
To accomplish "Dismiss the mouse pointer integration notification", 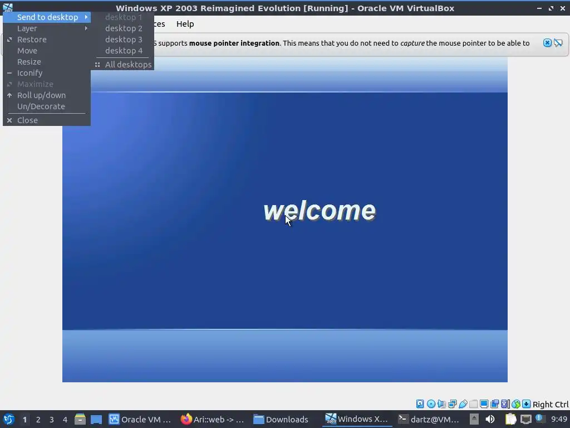I will [x=547, y=43].
